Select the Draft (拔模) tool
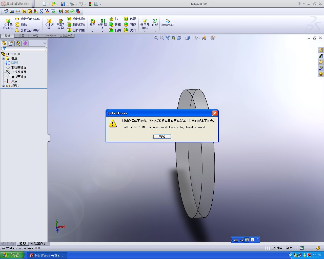This screenshot has height=259, width=324. [115, 25]
